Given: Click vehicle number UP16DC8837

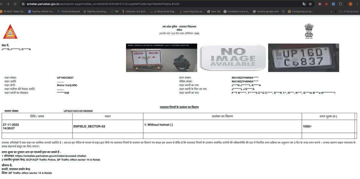Looking at the screenshot, I should point(65,78).
